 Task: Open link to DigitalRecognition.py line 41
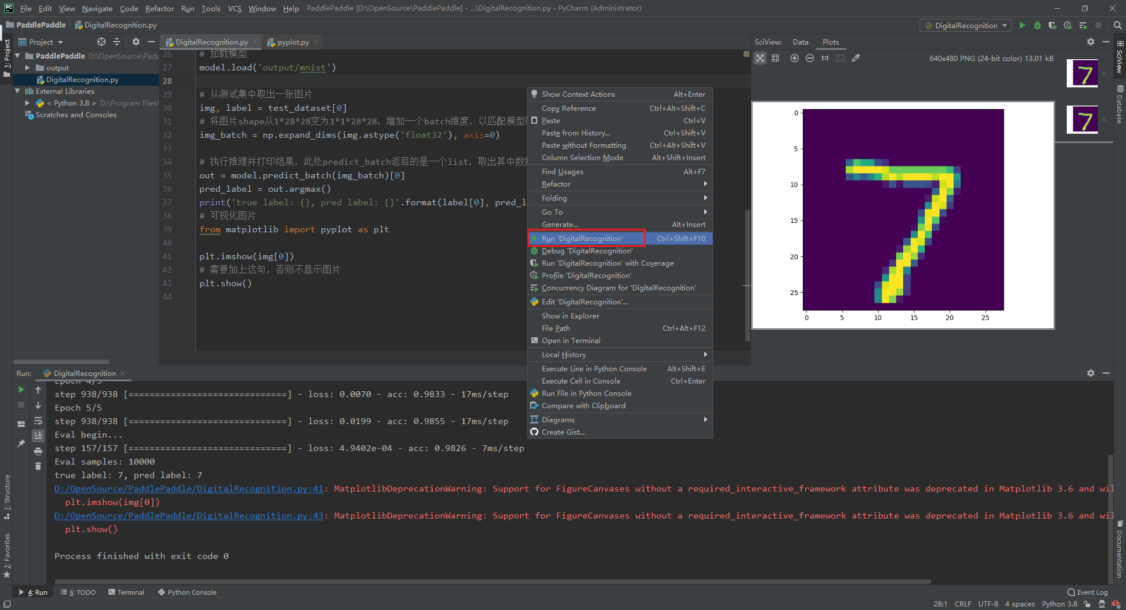[x=189, y=489]
